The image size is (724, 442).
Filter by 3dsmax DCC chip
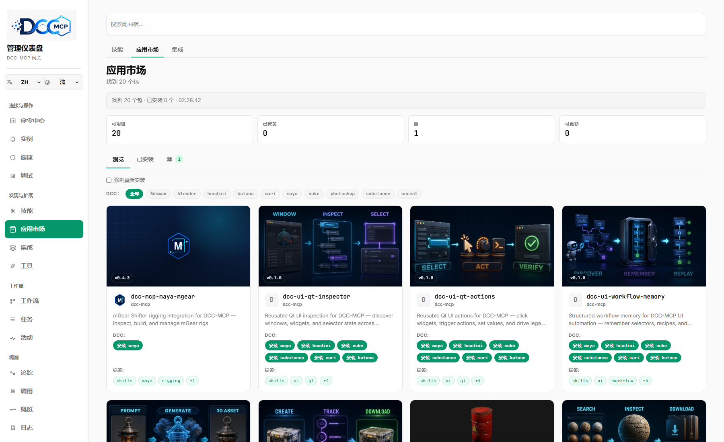[158, 194]
